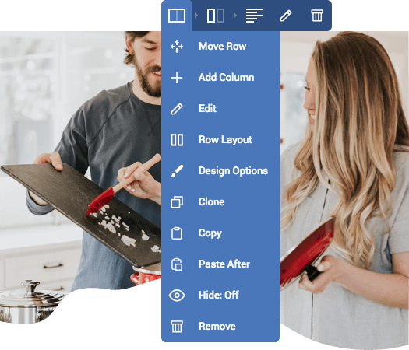
Task: Click the overlapping squares Clone icon
Action: 177,202
